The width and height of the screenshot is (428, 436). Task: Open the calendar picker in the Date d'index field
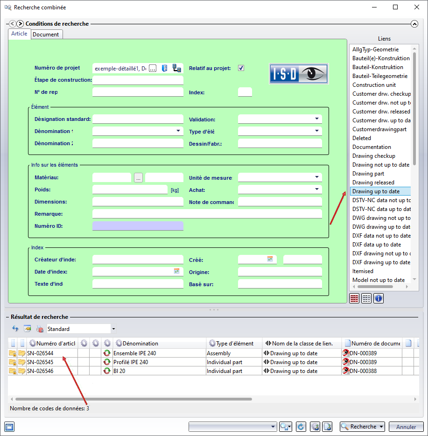[176, 271]
